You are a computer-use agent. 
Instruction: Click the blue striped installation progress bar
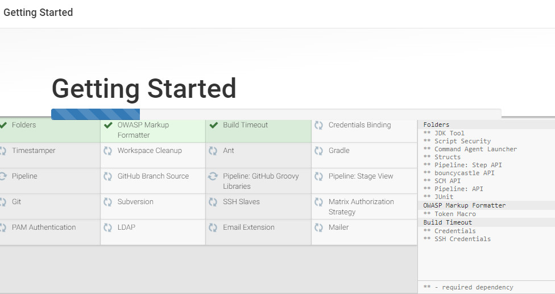coord(96,114)
